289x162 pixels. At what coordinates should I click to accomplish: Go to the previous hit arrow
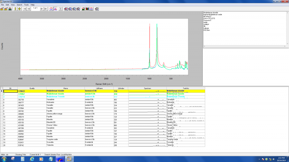(x=28, y=8)
